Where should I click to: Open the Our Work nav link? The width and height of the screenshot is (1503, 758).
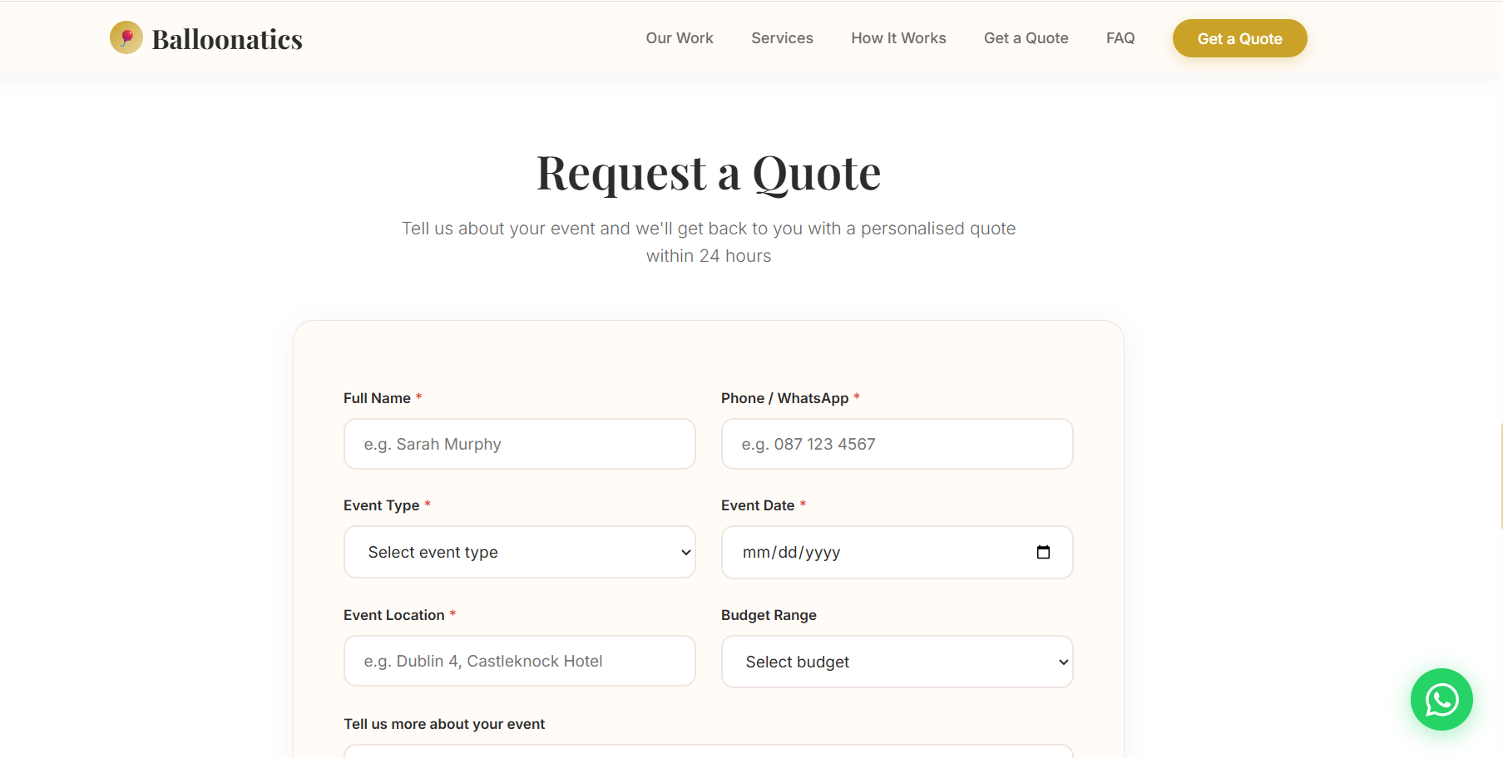[680, 38]
